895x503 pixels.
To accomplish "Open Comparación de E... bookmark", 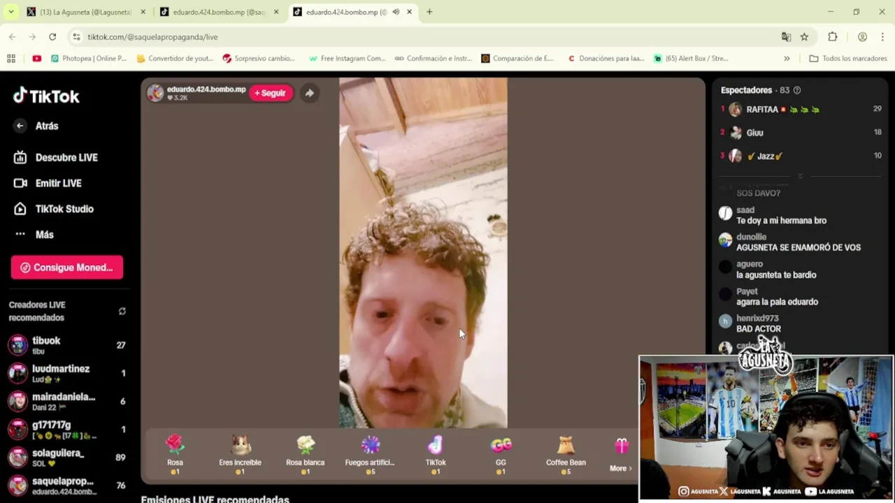I will 517,59.
